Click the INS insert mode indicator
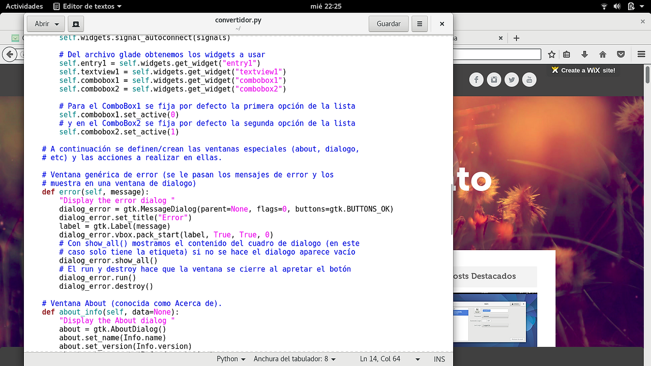Viewport: 651px width, 366px height. 439,359
